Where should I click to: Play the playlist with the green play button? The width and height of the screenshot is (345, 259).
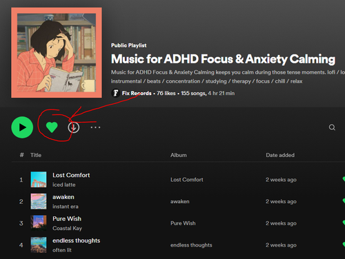(22, 127)
